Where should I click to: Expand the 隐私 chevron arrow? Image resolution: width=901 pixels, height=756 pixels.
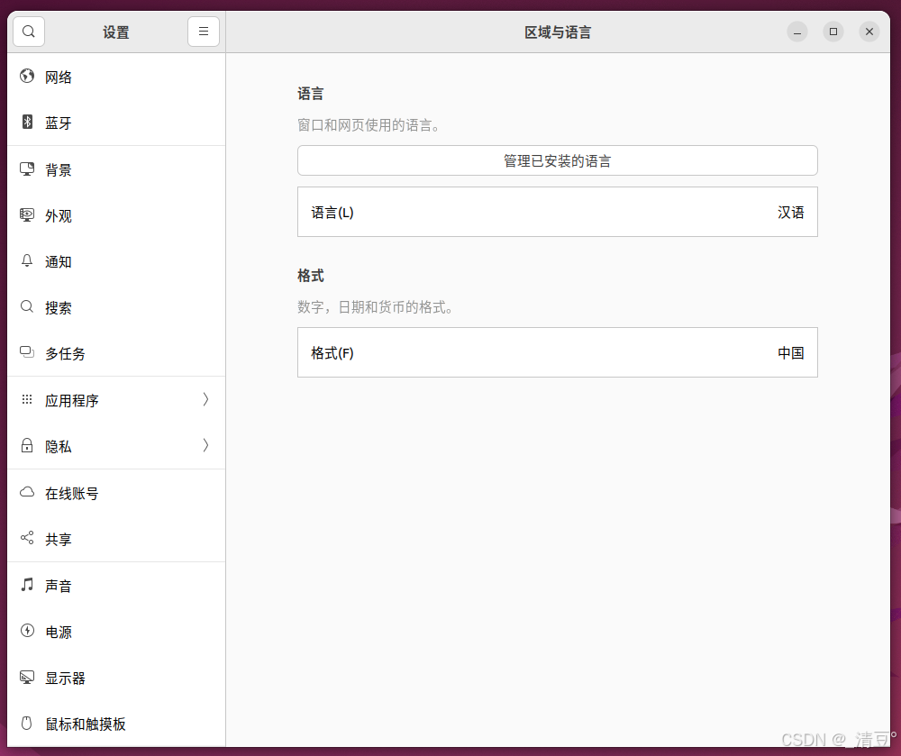pos(205,446)
